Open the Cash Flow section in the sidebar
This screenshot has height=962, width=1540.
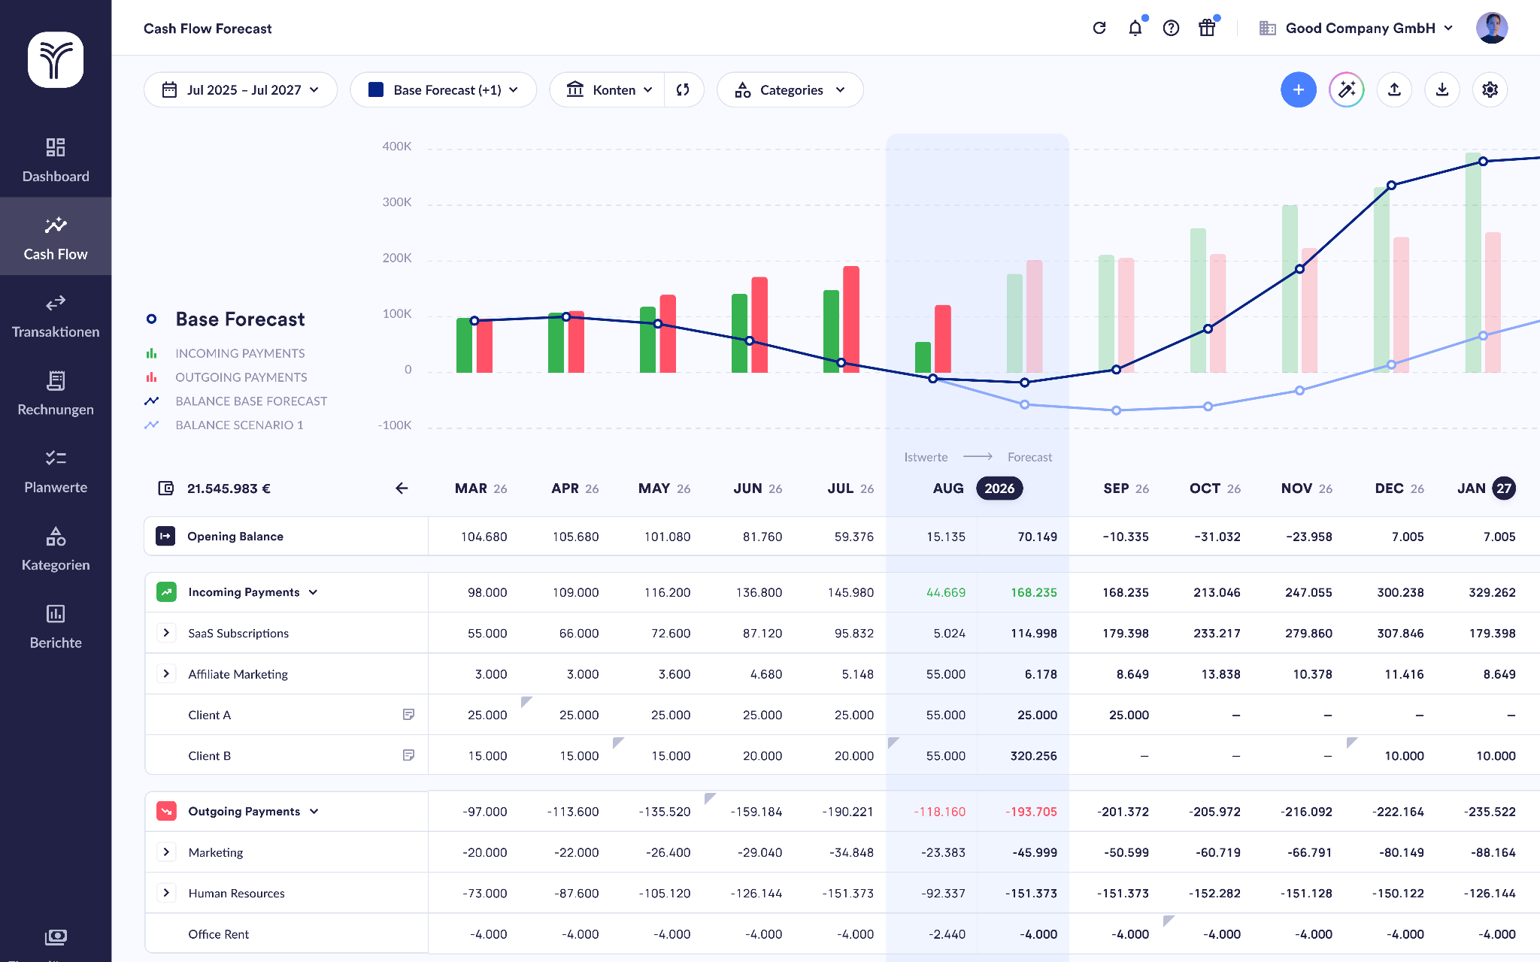pos(56,237)
